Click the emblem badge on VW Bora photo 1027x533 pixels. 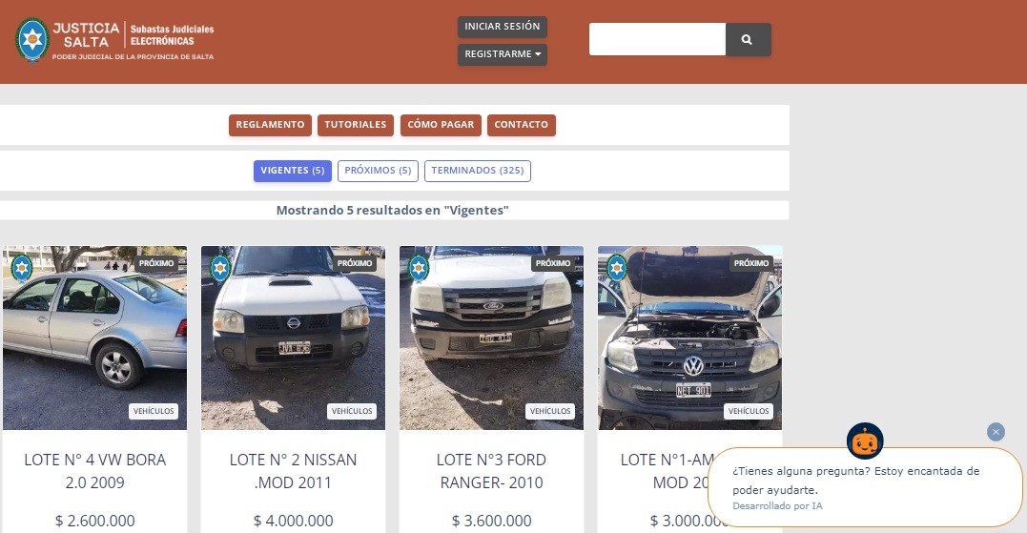(22, 267)
